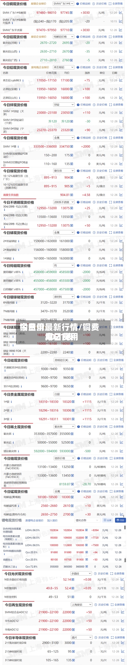Open 废铜企业报价 link
Screen dimensions: 127x665
pyautogui.click(x=38, y=4)
